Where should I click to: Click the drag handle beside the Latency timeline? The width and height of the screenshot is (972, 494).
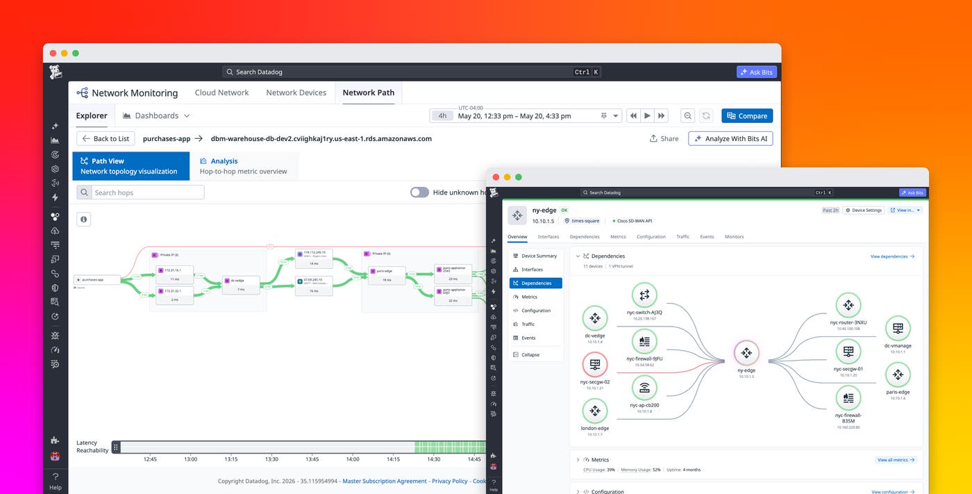pyautogui.click(x=116, y=447)
